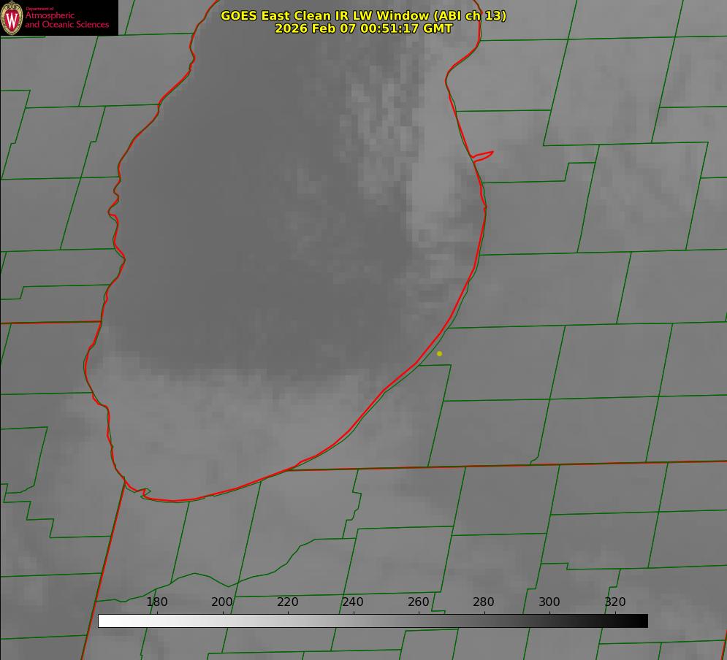Click the '320' colorbar label
Viewport: 727px width, 660px height.
pyautogui.click(x=615, y=602)
